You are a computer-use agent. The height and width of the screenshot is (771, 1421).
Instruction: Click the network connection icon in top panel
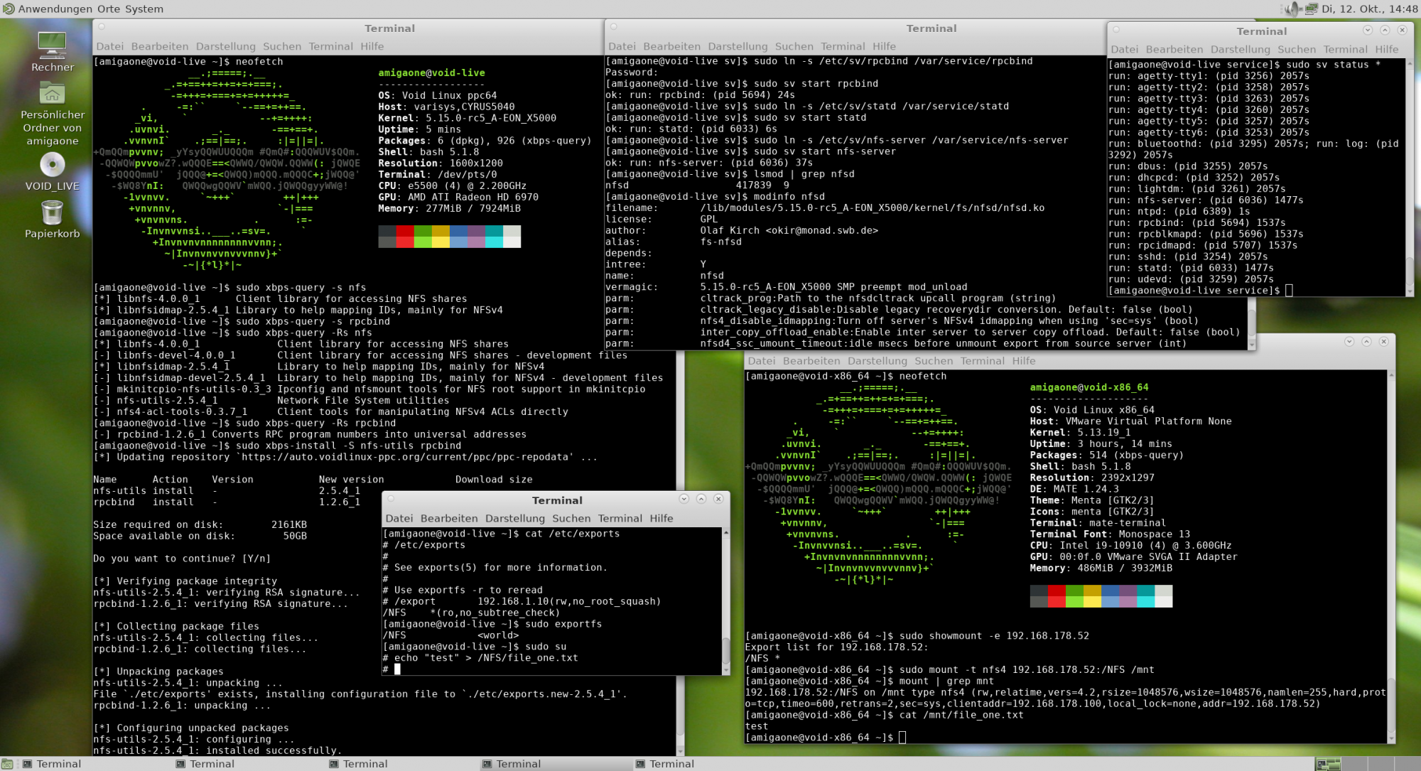pyautogui.click(x=1312, y=9)
